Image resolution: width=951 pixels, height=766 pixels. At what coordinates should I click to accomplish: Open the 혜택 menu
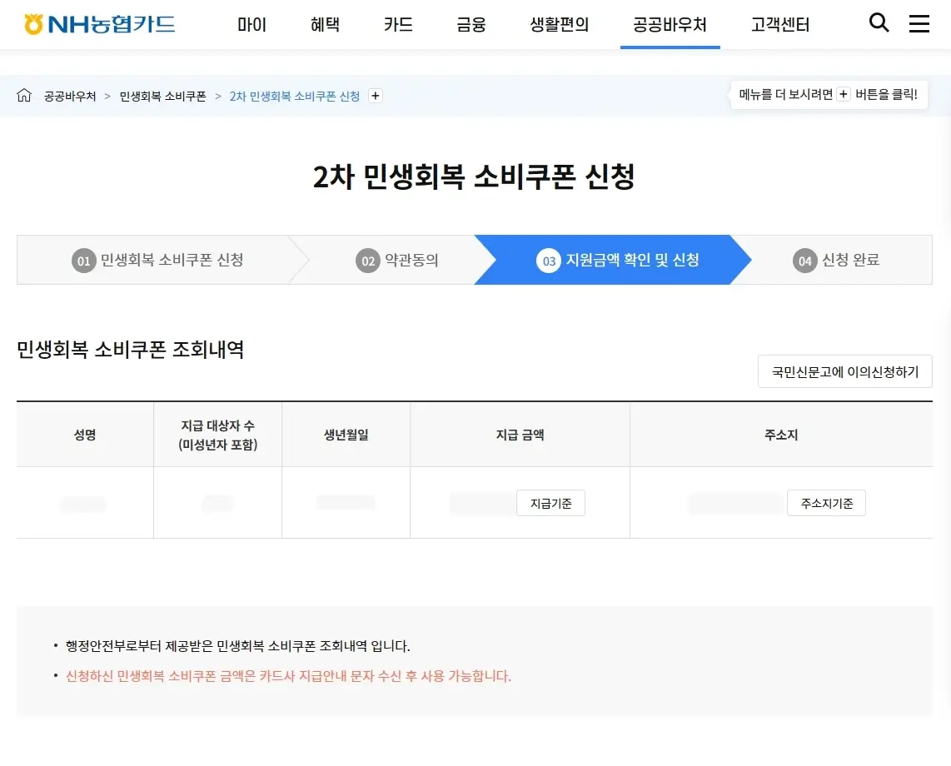tap(325, 25)
